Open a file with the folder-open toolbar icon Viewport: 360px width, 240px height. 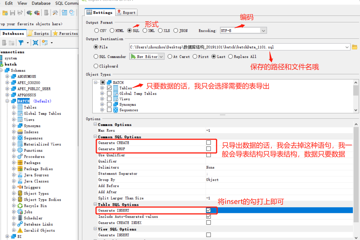click(5, 12)
